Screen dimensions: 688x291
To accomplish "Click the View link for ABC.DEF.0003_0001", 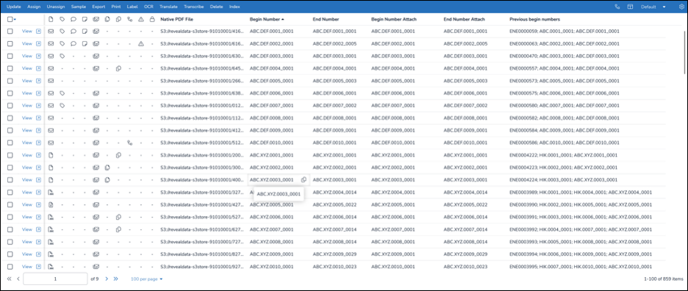I will click(27, 56).
